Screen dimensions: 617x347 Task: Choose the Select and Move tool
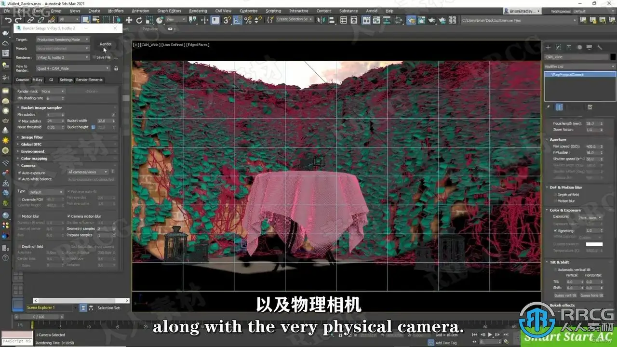[129, 20]
